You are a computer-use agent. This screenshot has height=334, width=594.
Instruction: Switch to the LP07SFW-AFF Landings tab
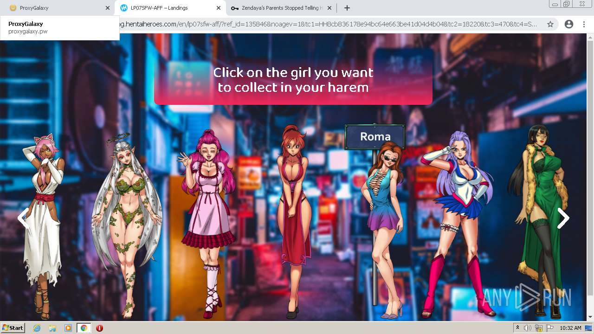[x=170, y=8]
